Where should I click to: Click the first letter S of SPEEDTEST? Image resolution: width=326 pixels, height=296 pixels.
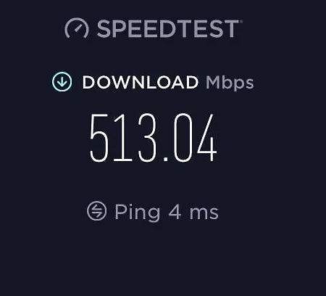pos(104,29)
